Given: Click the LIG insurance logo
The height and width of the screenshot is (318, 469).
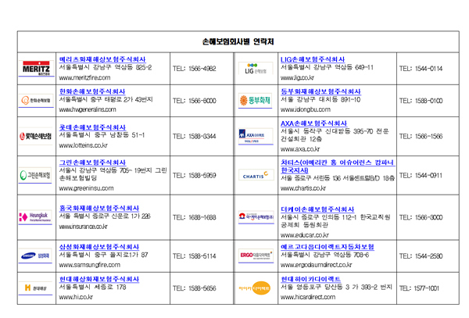Looking at the screenshot, I should (x=256, y=69).
